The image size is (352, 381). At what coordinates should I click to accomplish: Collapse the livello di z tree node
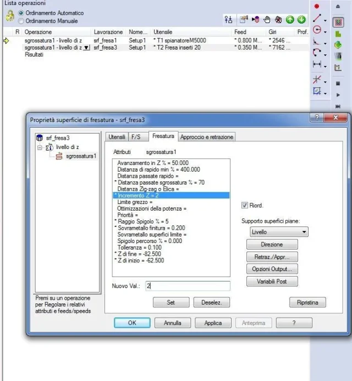(x=40, y=147)
